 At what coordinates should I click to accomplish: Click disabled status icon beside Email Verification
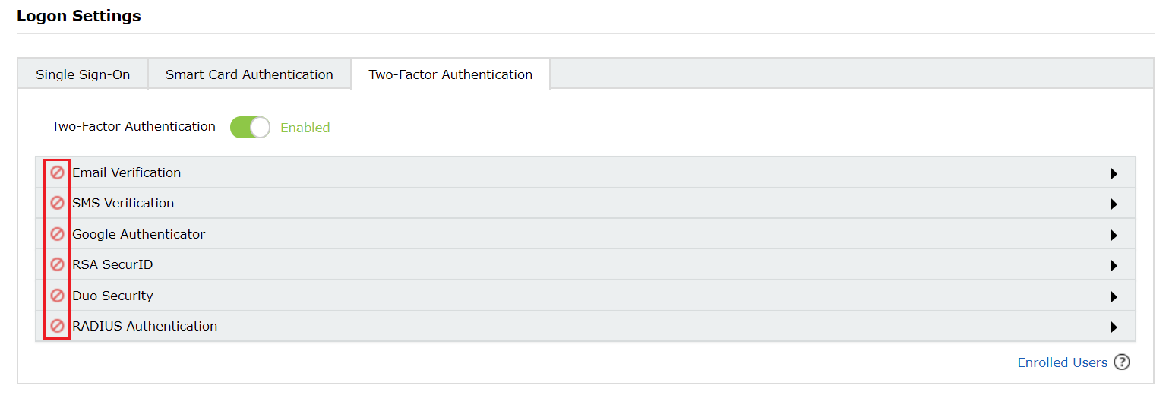(x=57, y=172)
